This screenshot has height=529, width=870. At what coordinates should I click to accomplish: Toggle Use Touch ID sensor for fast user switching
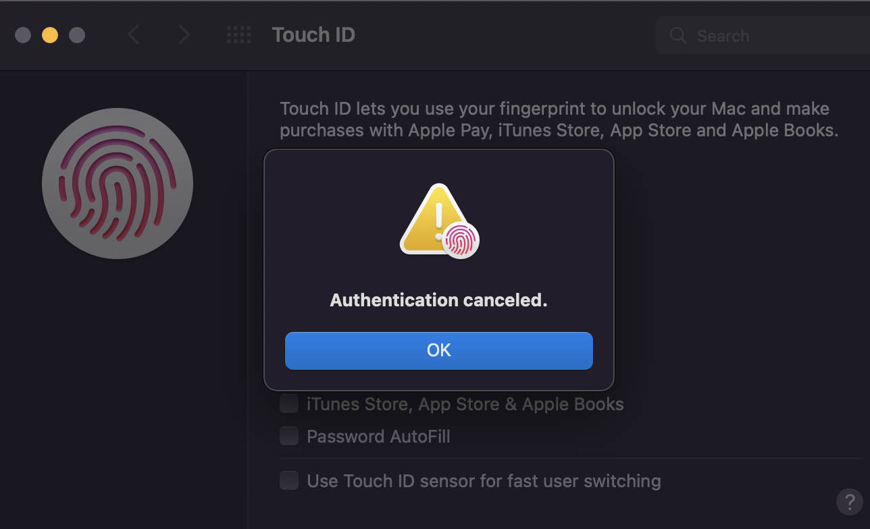[x=288, y=480]
